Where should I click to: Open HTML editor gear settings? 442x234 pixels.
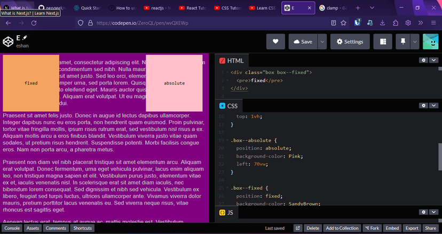tap(423, 60)
